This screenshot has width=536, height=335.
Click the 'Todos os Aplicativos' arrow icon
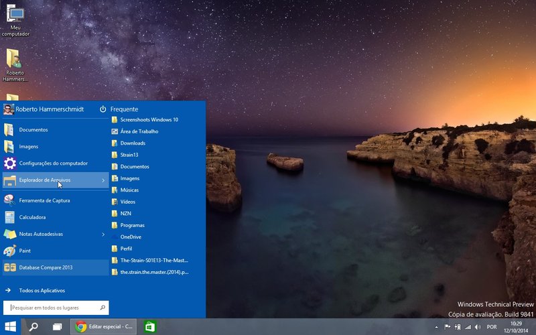click(8, 290)
